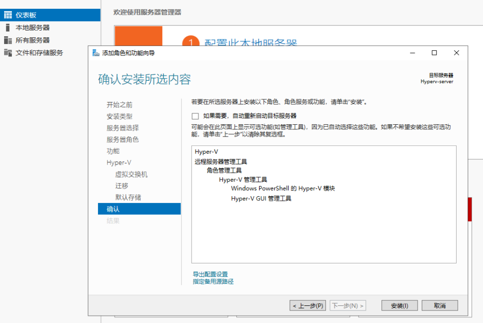The height and width of the screenshot is (323, 483).
Task: Click the 确认安装所选内容 heading
Action: pyautogui.click(x=145, y=79)
